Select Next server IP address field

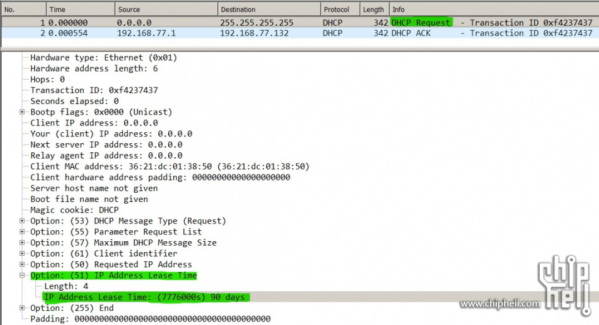pos(106,145)
